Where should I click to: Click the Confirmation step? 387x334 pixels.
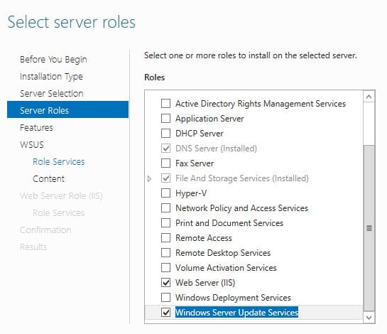click(45, 230)
